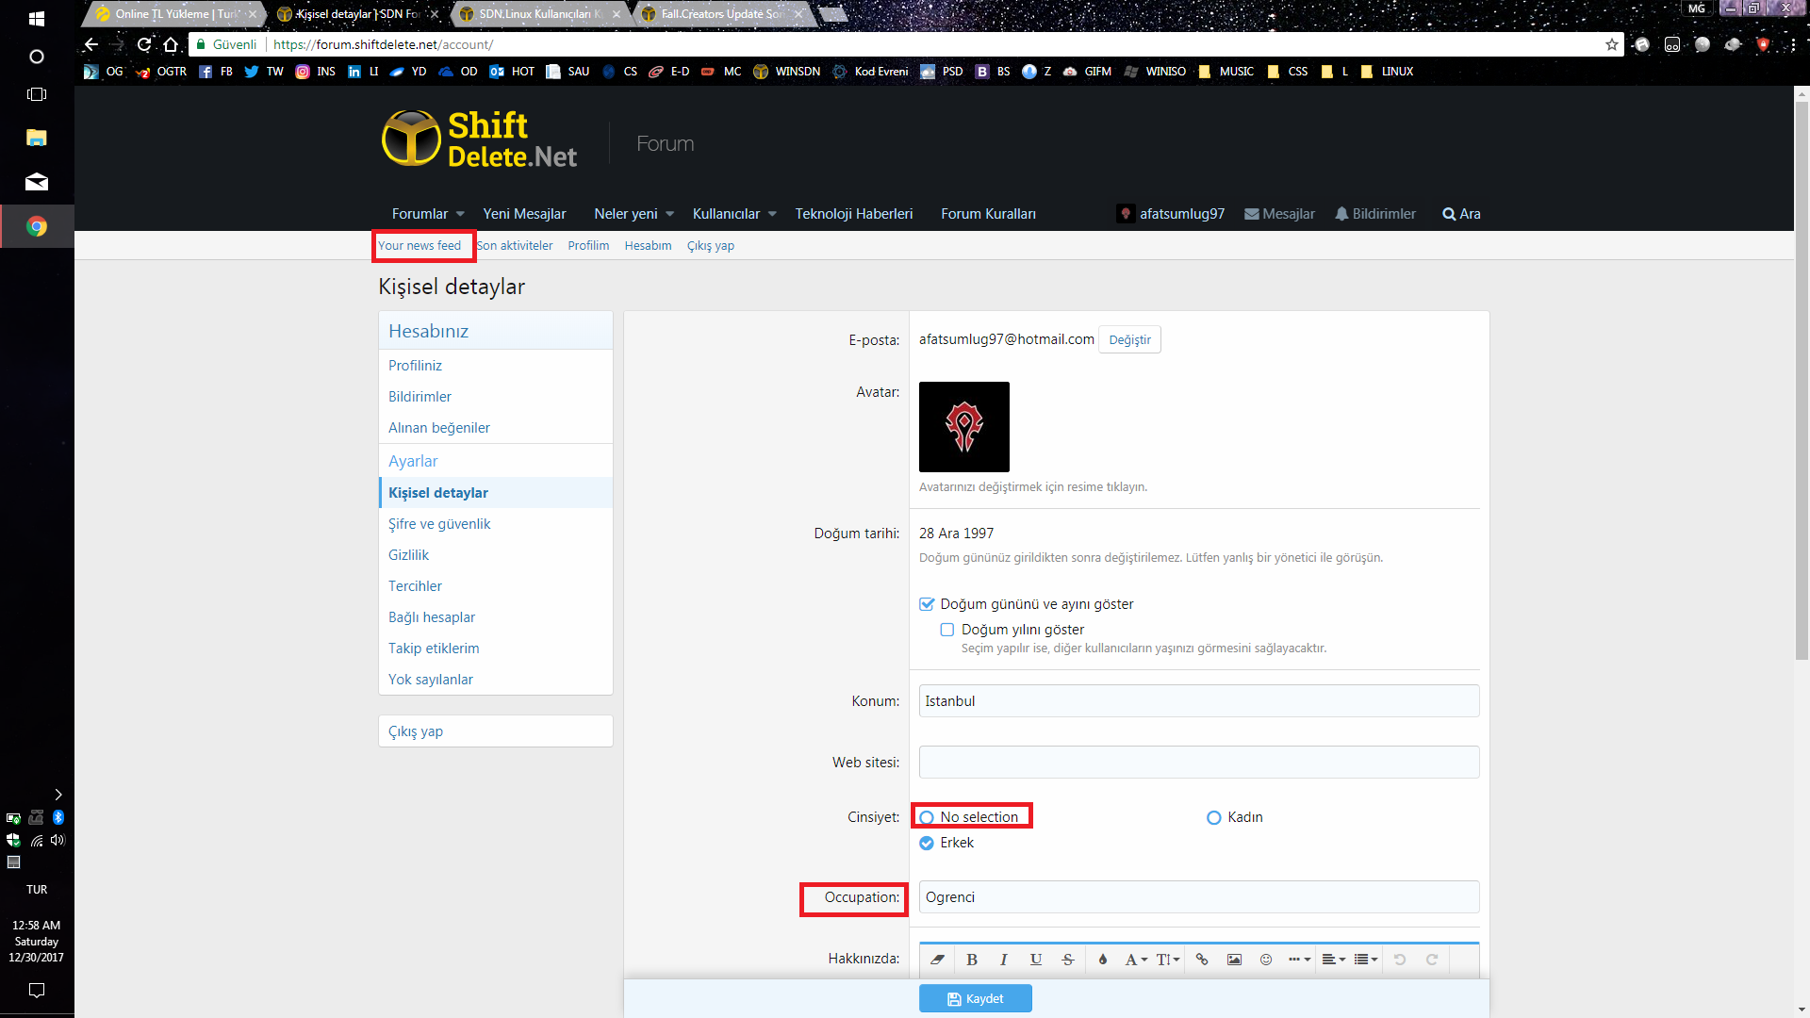Open the Bildirimler bell notifications

point(1375,214)
